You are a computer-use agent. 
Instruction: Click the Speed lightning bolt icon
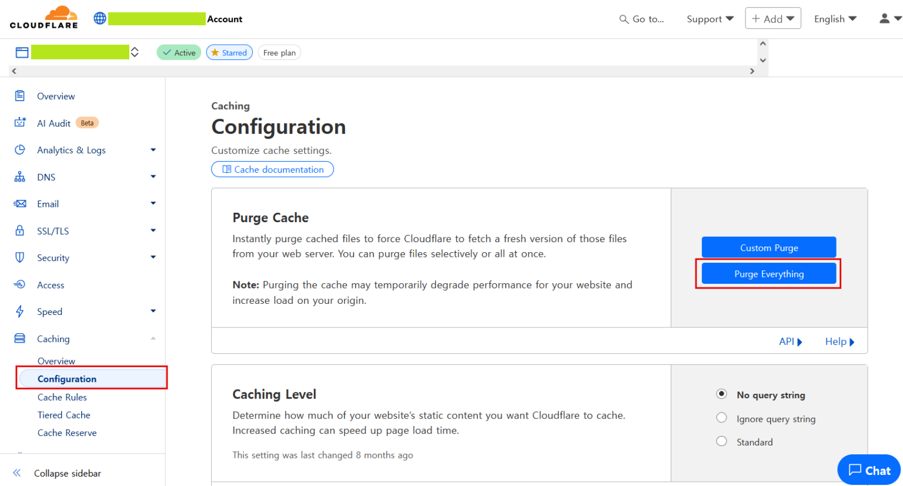tap(20, 311)
